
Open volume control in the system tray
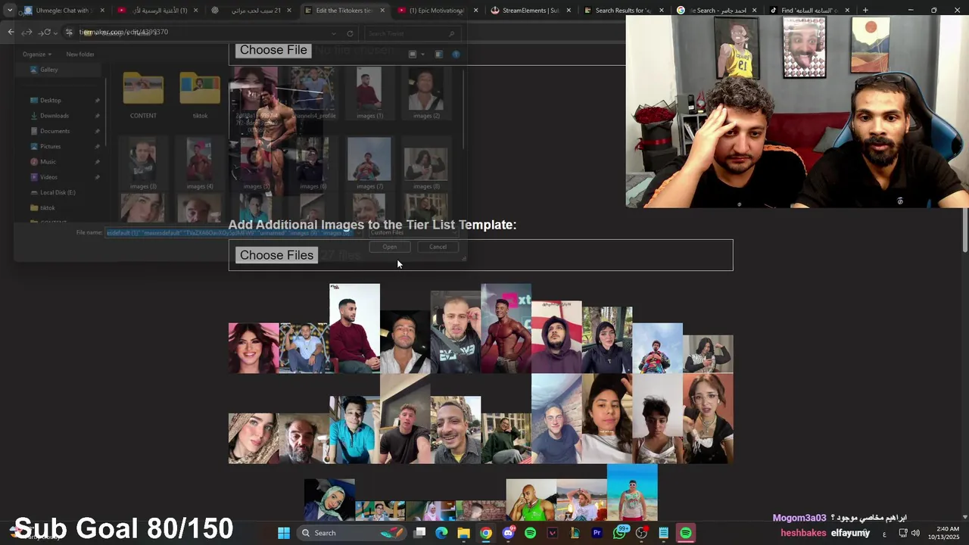[x=915, y=533]
